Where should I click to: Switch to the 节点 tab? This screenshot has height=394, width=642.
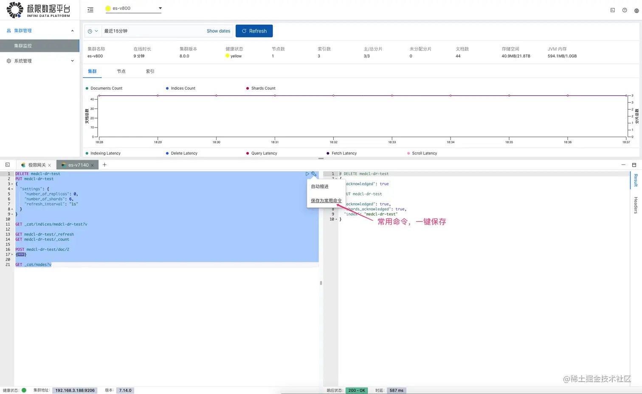point(121,71)
